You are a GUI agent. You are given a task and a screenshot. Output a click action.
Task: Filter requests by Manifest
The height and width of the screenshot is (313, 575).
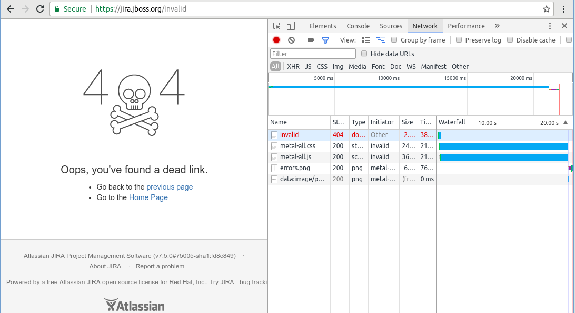click(x=433, y=67)
